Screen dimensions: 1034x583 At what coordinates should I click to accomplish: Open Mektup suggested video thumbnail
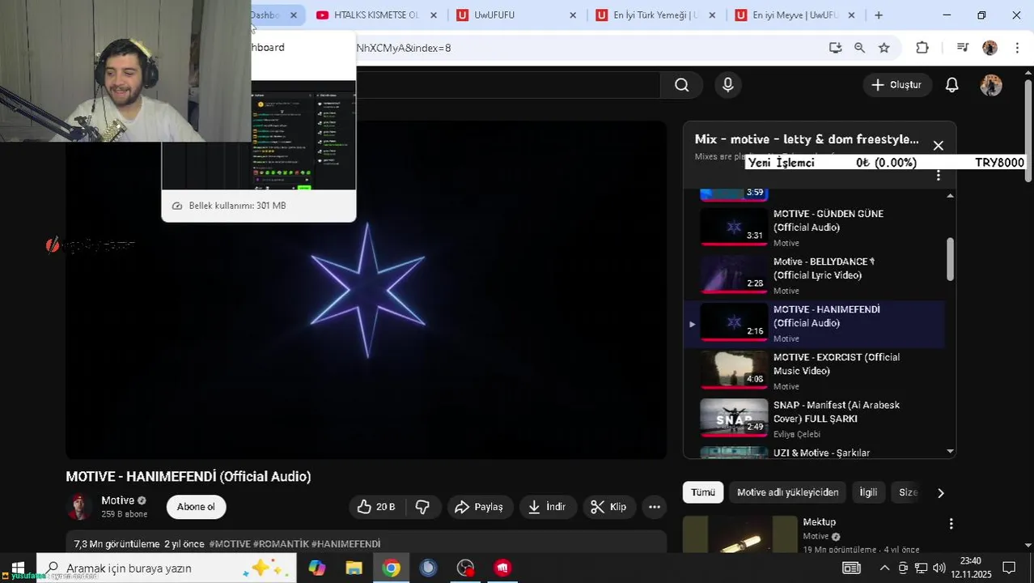coord(740,535)
